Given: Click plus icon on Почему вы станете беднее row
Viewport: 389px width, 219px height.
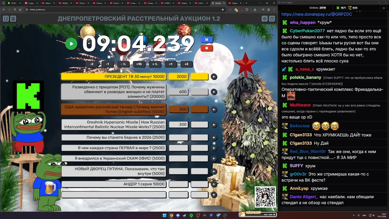Looking at the screenshot, I should click(214, 137).
